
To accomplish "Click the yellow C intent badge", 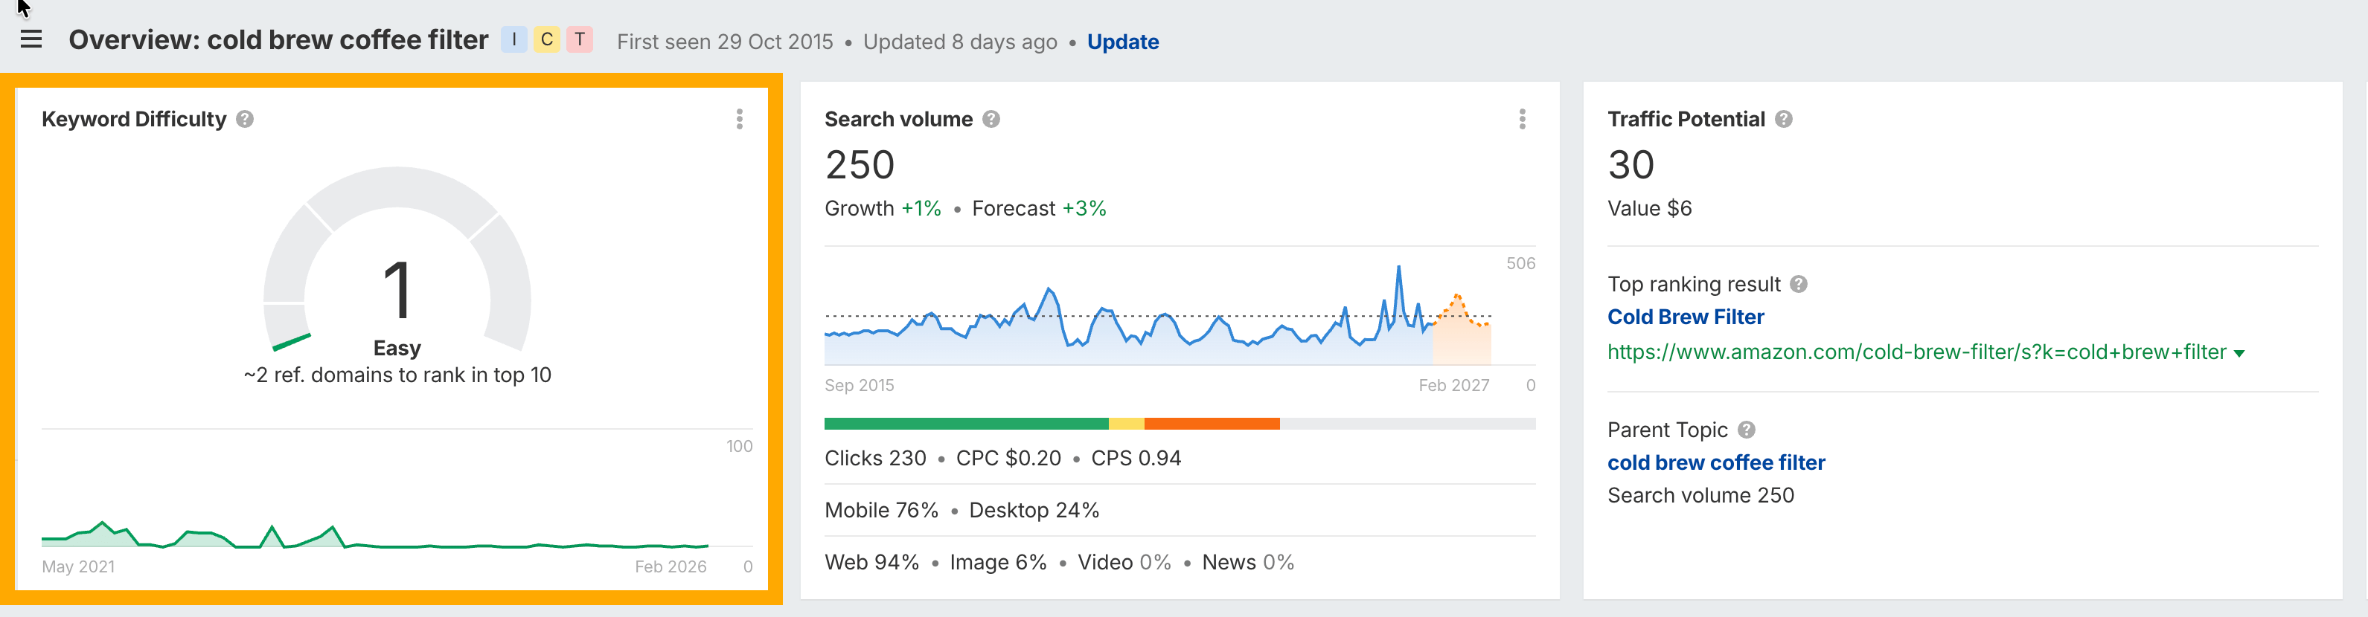I will (x=547, y=39).
